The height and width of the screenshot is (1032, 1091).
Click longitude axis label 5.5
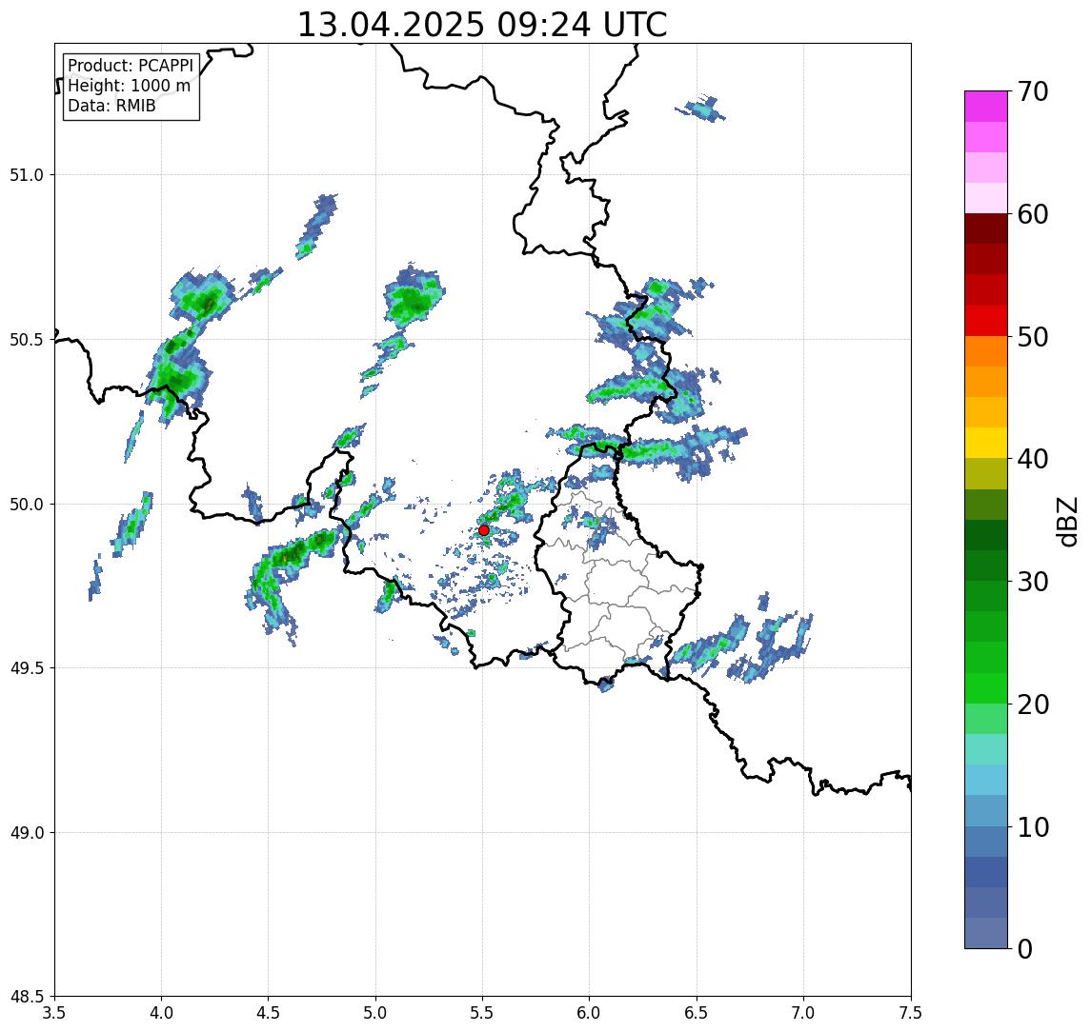click(x=482, y=1013)
